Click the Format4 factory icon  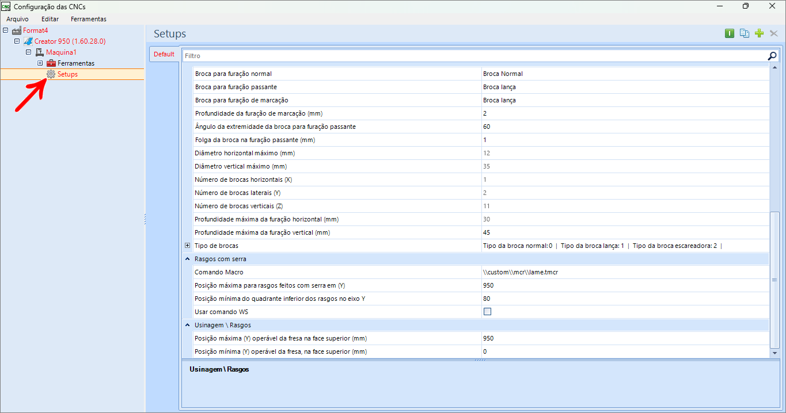point(17,30)
